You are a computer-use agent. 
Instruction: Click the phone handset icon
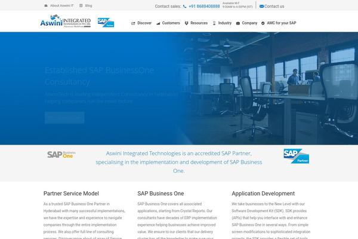tap(185, 7)
